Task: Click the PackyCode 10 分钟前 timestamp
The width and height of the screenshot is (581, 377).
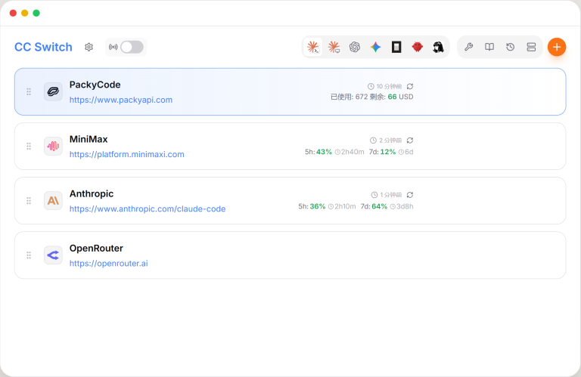Action: tap(389, 86)
